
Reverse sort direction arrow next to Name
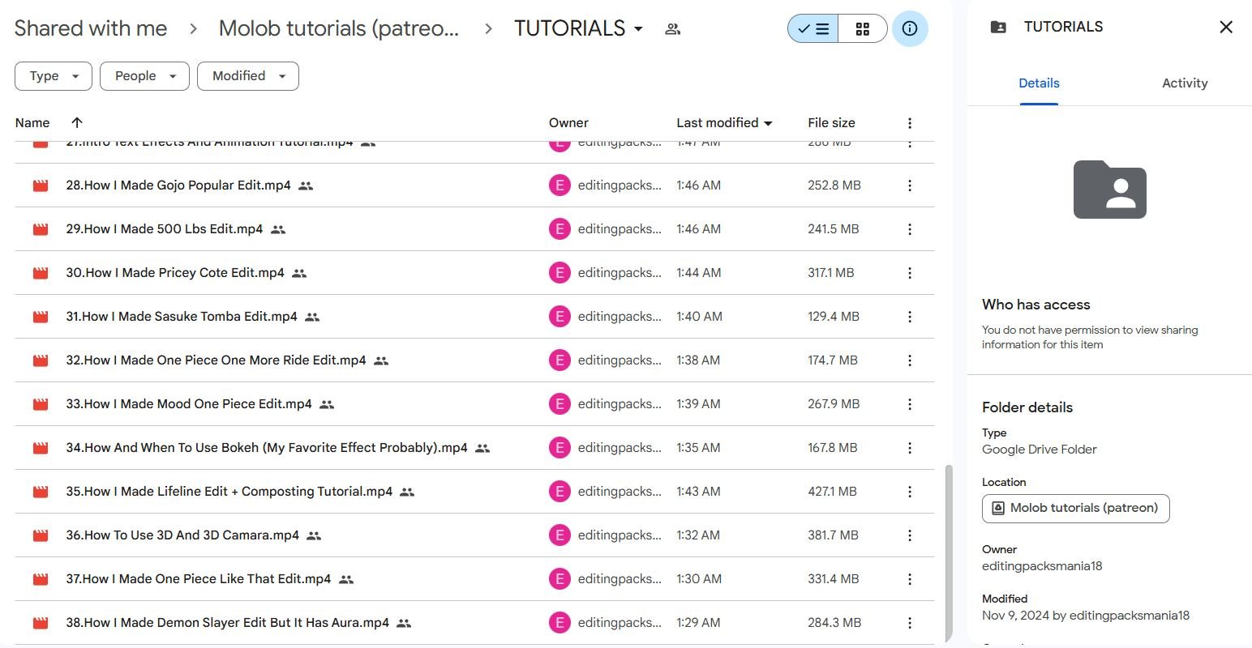(77, 123)
